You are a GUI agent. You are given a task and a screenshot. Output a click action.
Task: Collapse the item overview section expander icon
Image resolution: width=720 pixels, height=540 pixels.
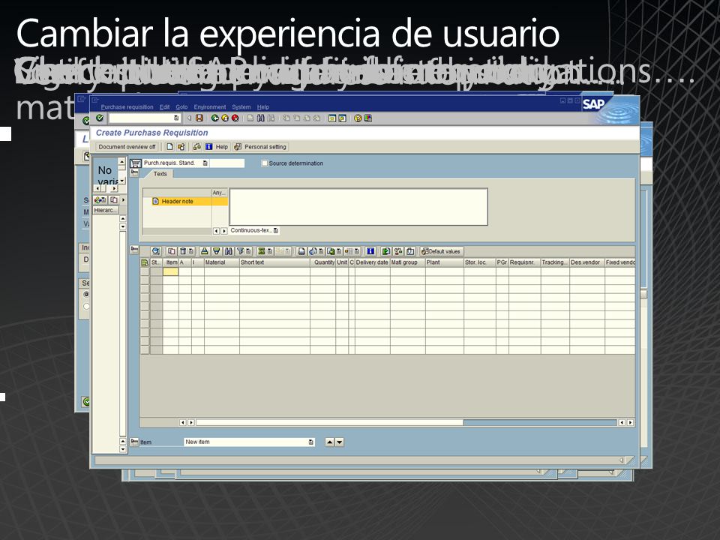coord(134,249)
